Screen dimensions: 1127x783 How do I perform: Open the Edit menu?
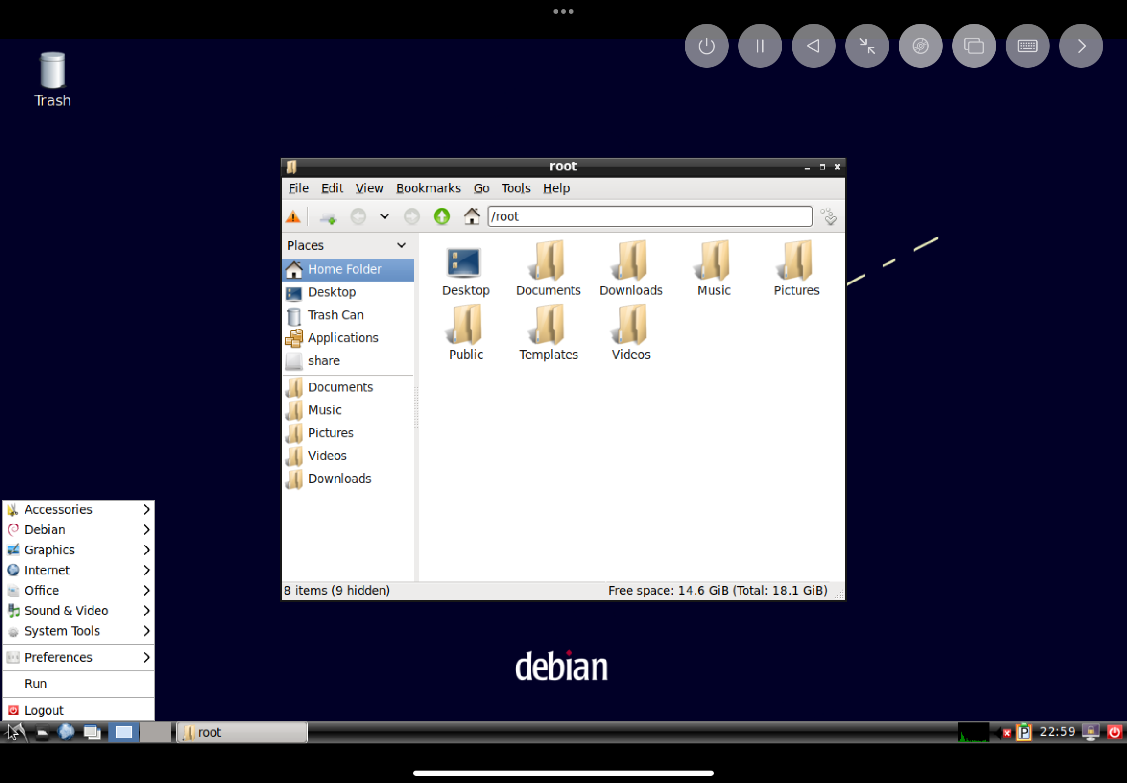pyautogui.click(x=332, y=189)
